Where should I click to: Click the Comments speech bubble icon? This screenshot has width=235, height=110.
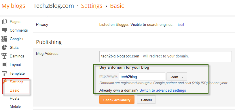[x=4, y=30]
